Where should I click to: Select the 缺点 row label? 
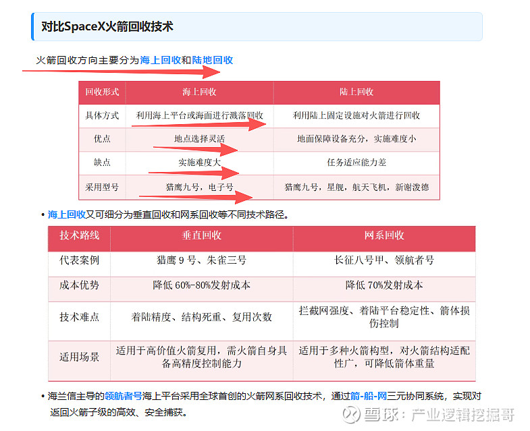(102, 163)
